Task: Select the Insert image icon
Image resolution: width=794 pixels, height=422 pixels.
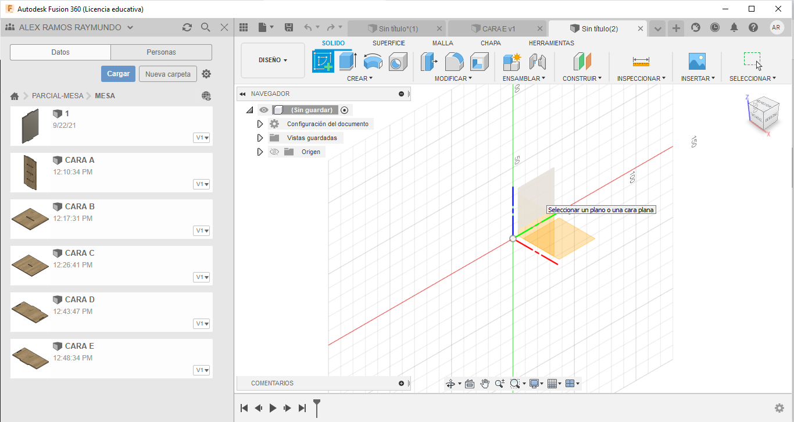Action: pyautogui.click(x=697, y=62)
